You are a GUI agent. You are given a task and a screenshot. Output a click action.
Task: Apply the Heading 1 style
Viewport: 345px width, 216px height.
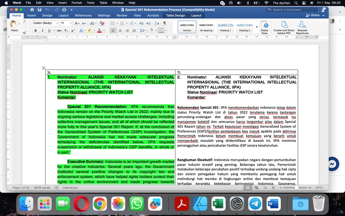point(225,27)
